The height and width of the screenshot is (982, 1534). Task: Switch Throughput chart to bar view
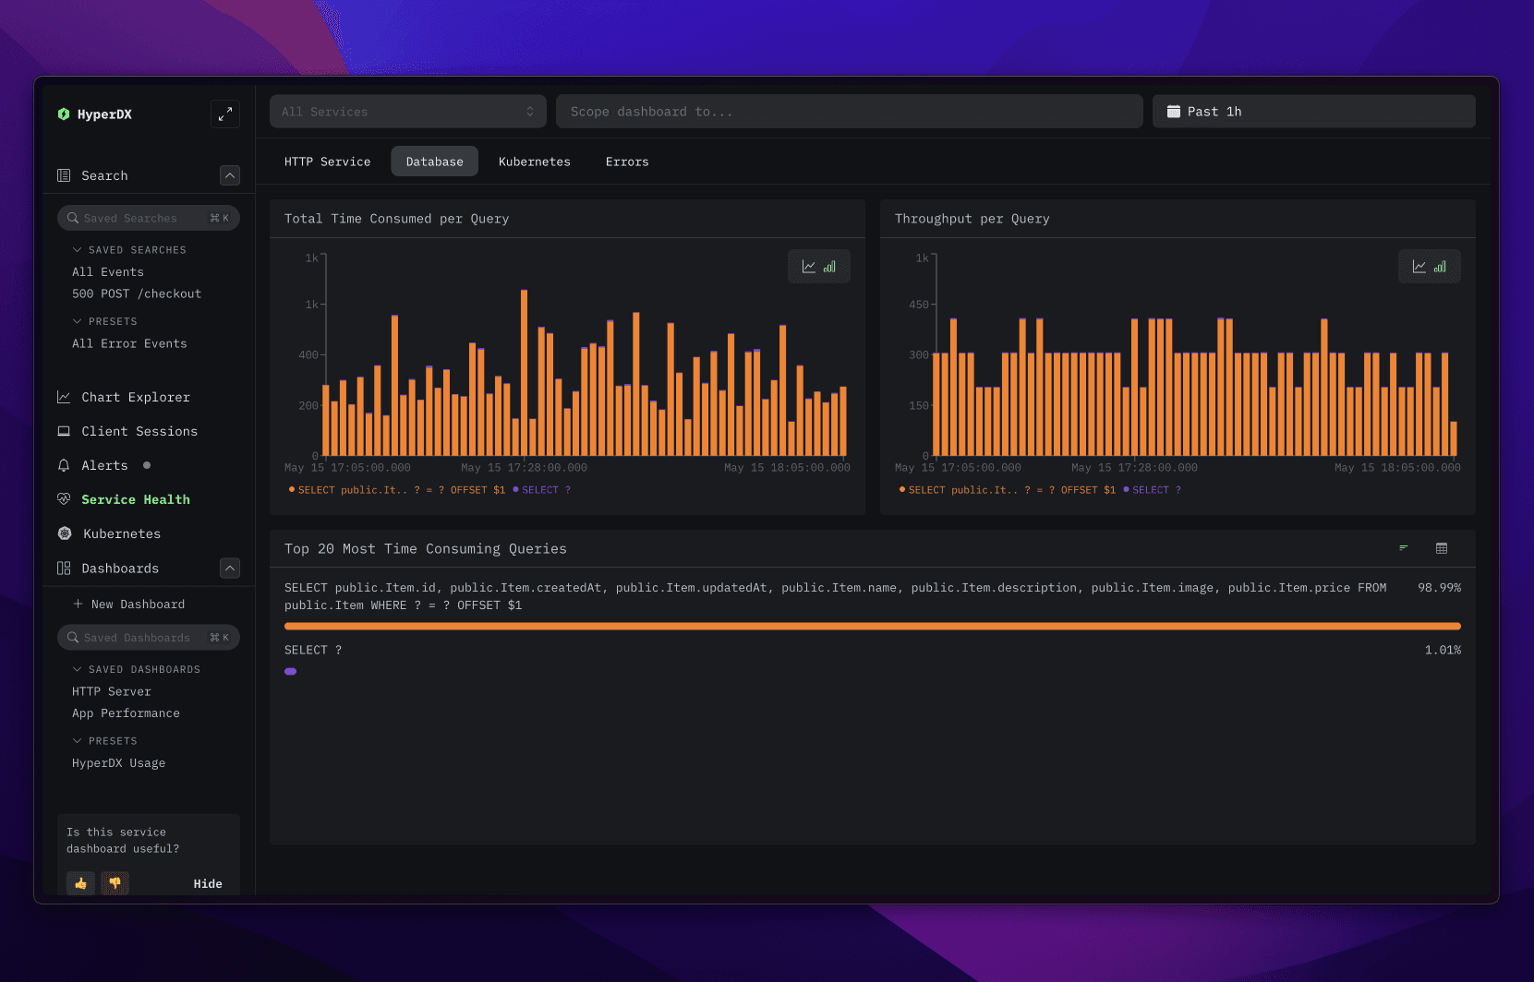(x=1440, y=267)
